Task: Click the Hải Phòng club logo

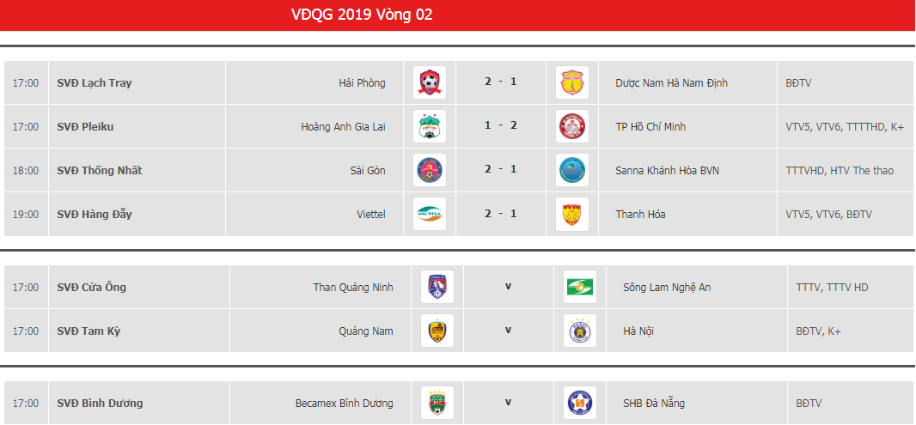Action: 429,83
